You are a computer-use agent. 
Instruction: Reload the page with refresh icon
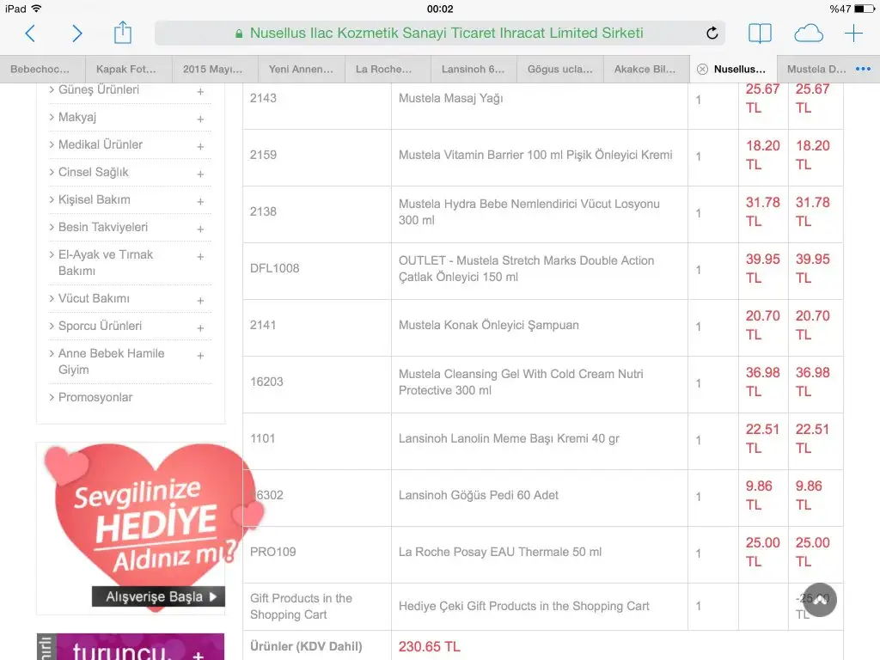[712, 34]
